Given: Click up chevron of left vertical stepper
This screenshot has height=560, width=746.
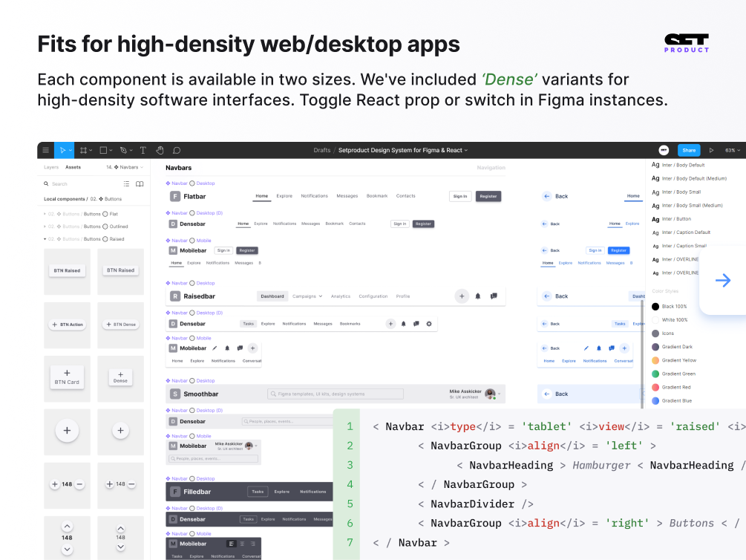Looking at the screenshot, I should [x=67, y=526].
